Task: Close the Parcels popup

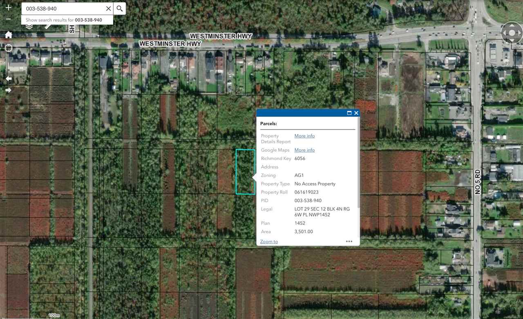Action: [x=356, y=113]
